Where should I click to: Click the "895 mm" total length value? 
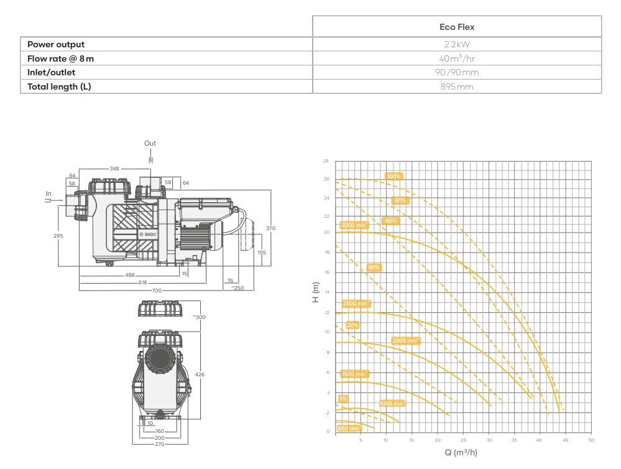point(457,86)
